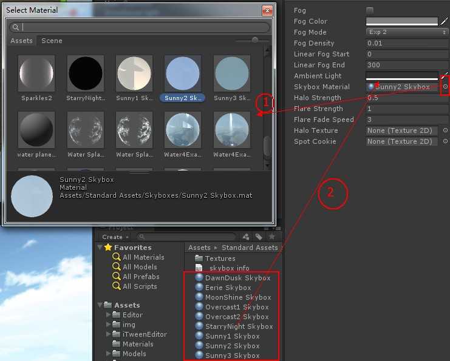Select Sunny2 Skybox in Project list
Viewport: 450px width, 361px height.
click(227, 346)
